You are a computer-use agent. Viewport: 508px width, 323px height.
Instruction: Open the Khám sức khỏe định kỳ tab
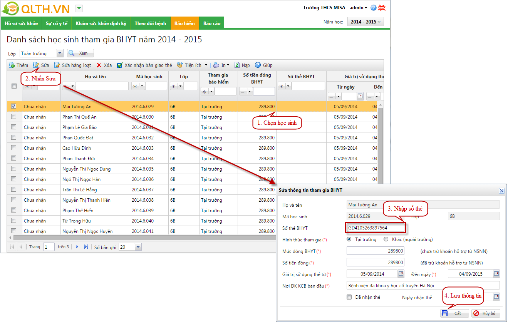click(x=101, y=23)
